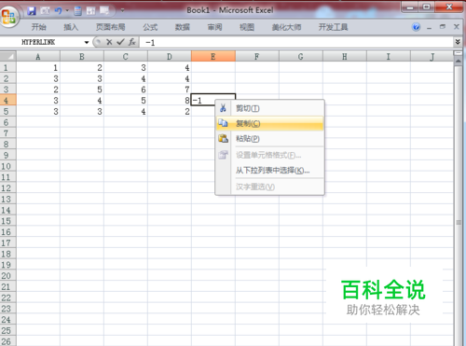Select column E header
Screen dimensions: 466x346
[213, 57]
